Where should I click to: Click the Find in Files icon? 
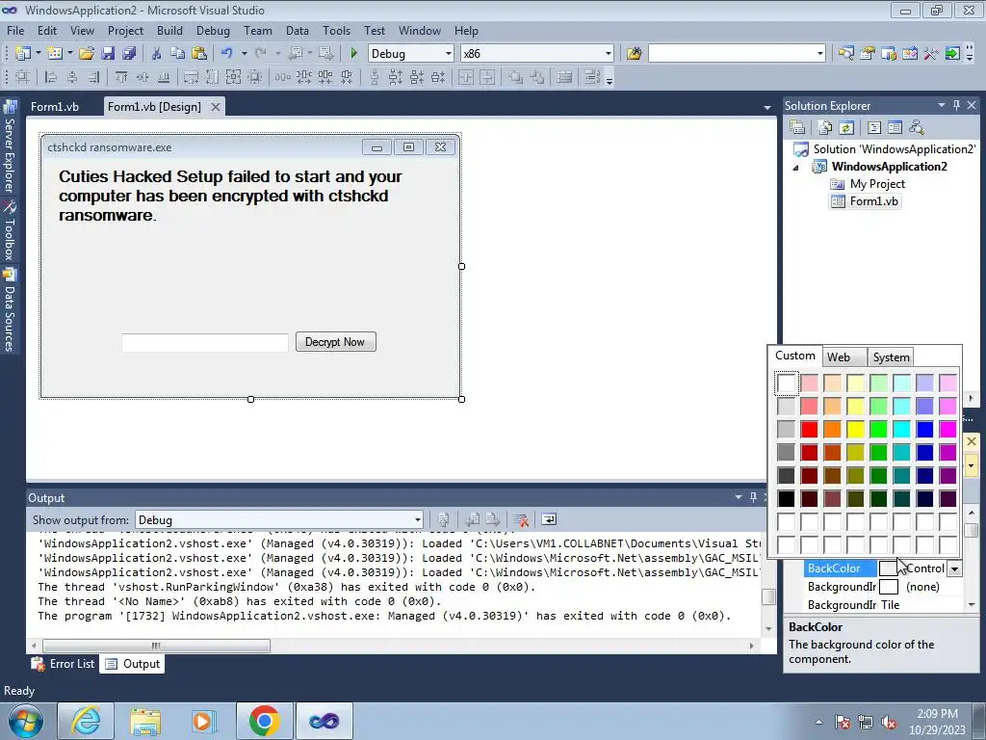(x=634, y=54)
